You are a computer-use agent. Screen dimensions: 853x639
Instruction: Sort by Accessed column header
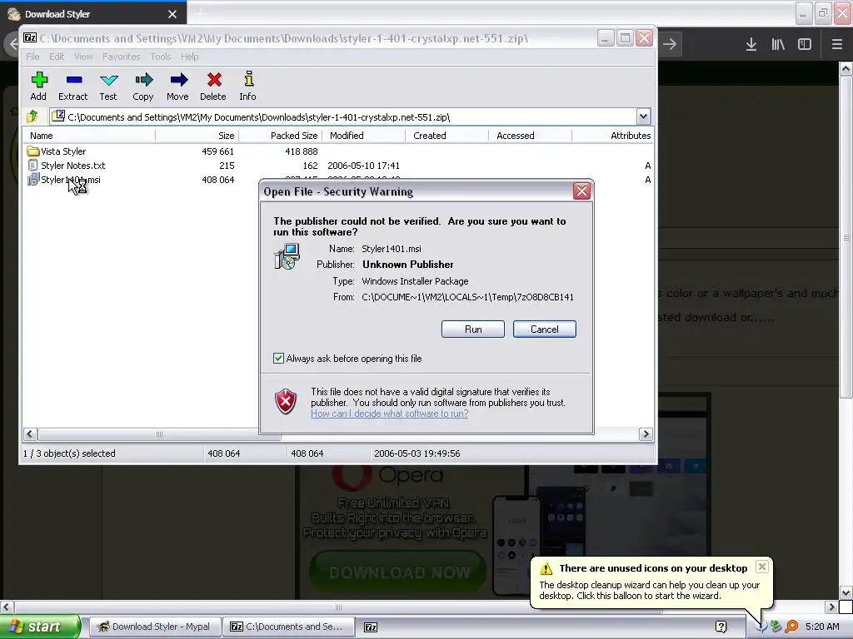[531, 136]
